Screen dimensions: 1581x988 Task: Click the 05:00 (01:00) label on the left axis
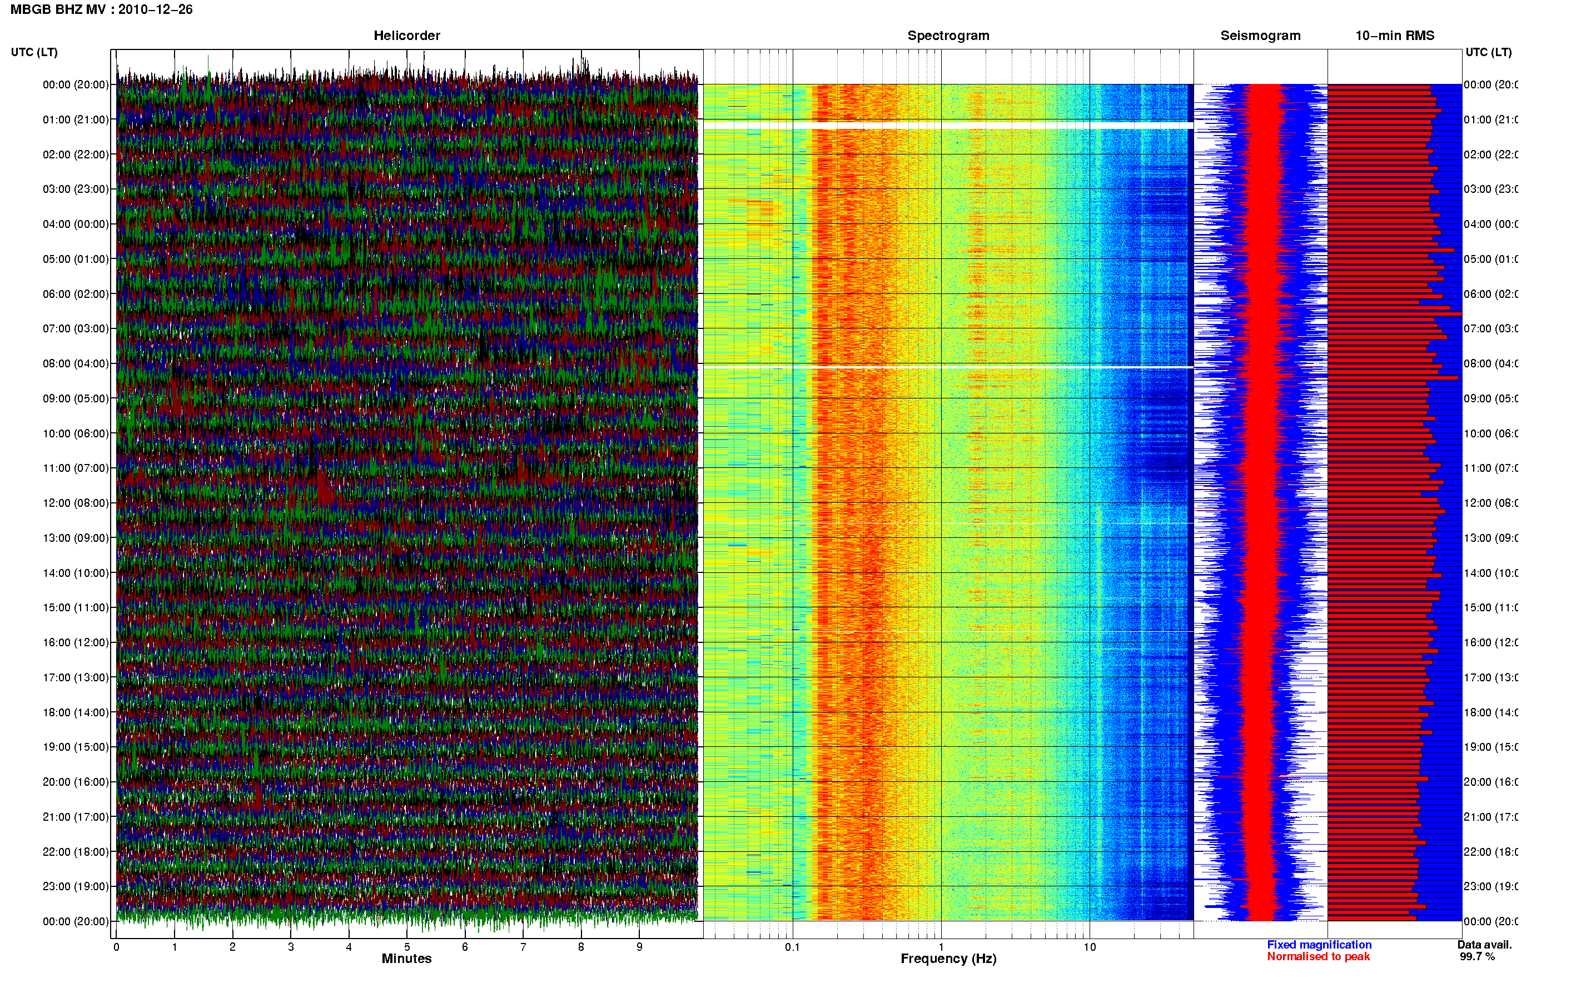(76, 259)
